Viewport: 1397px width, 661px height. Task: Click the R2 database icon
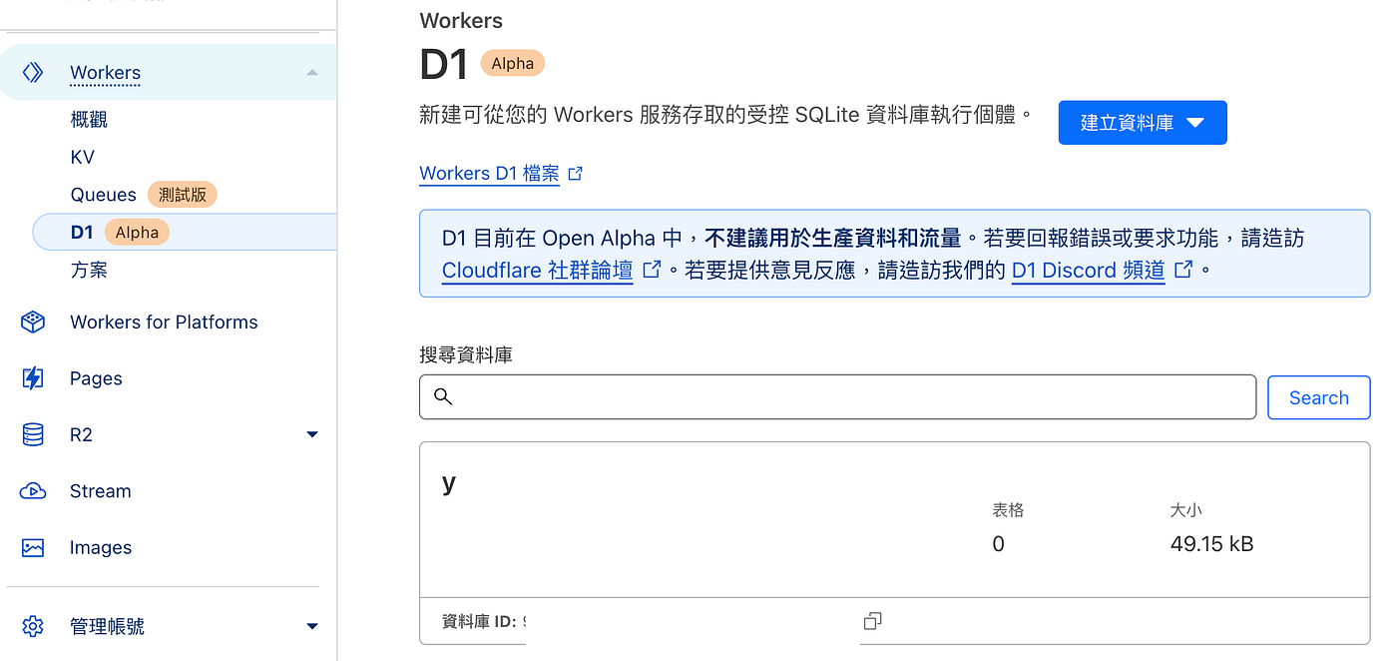click(x=33, y=434)
